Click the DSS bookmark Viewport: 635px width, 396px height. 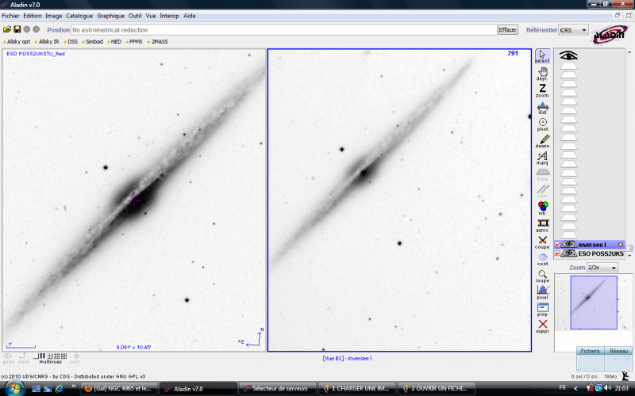[x=71, y=42]
